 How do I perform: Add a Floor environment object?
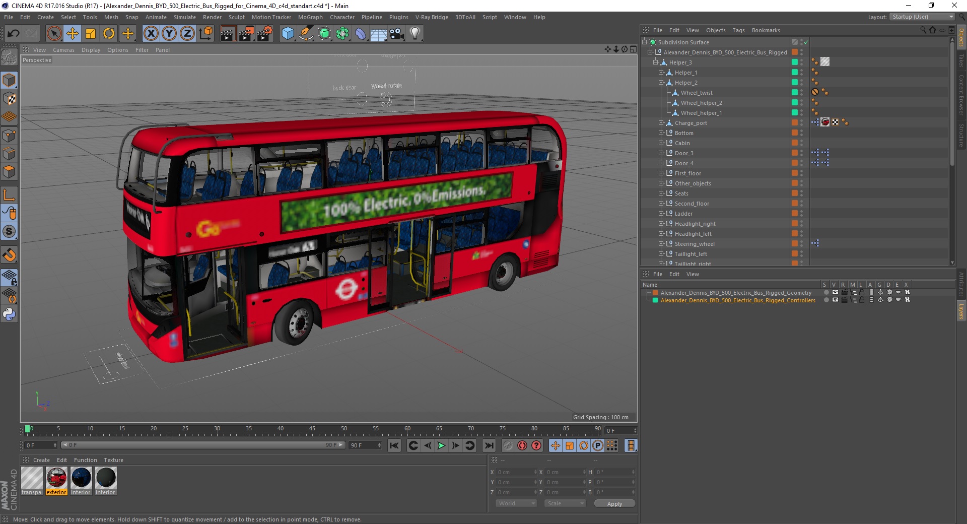tap(378, 34)
